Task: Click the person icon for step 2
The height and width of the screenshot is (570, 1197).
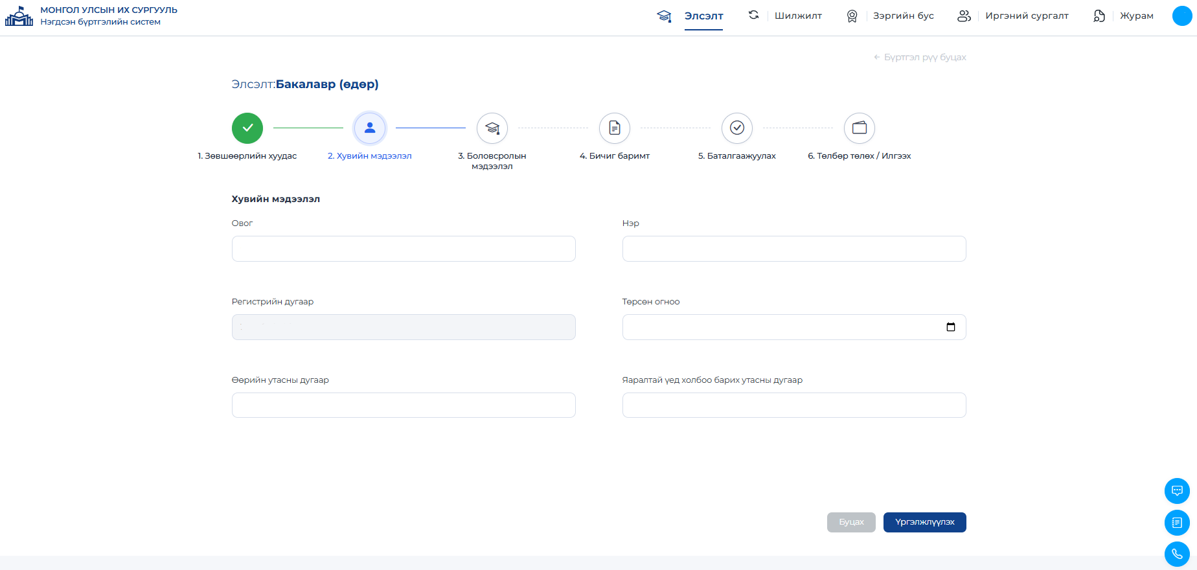Action: pyautogui.click(x=370, y=128)
